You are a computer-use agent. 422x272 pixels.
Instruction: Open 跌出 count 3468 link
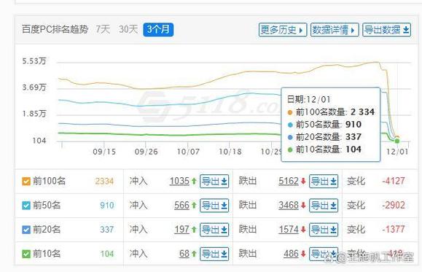tap(289, 206)
